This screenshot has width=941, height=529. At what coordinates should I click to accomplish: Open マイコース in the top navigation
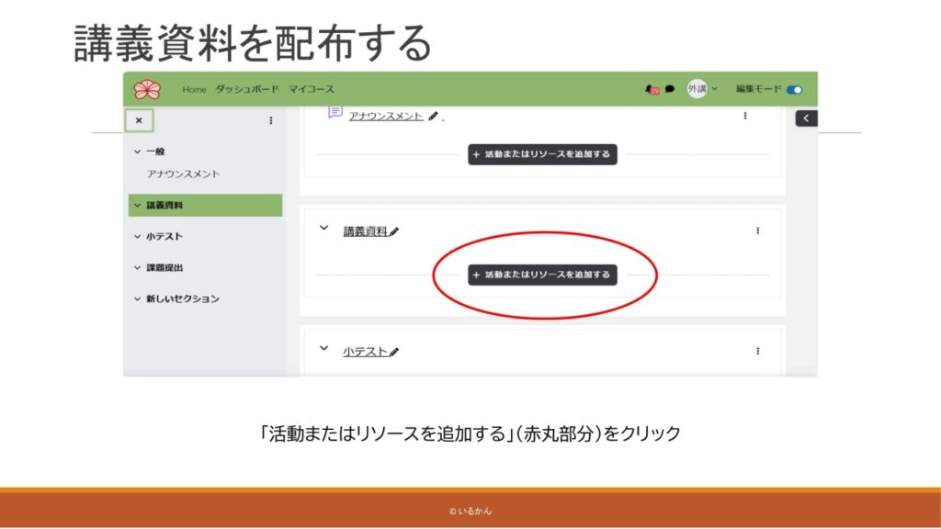tap(312, 89)
